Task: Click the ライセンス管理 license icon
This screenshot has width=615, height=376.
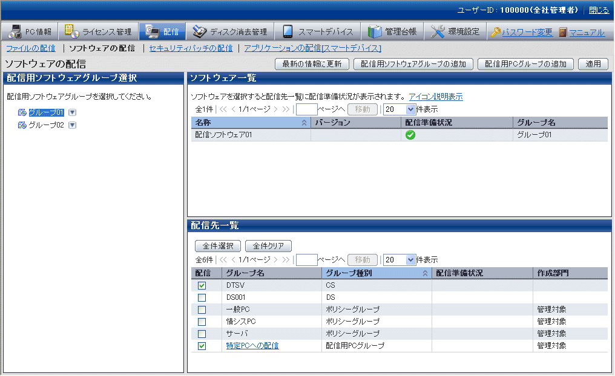Action: pyautogui.click(x=71, y=31)
